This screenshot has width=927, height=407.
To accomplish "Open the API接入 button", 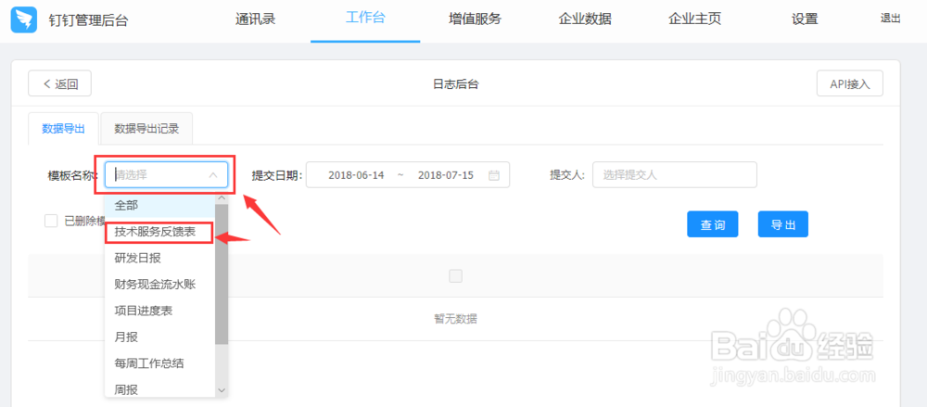I will 849,83.
